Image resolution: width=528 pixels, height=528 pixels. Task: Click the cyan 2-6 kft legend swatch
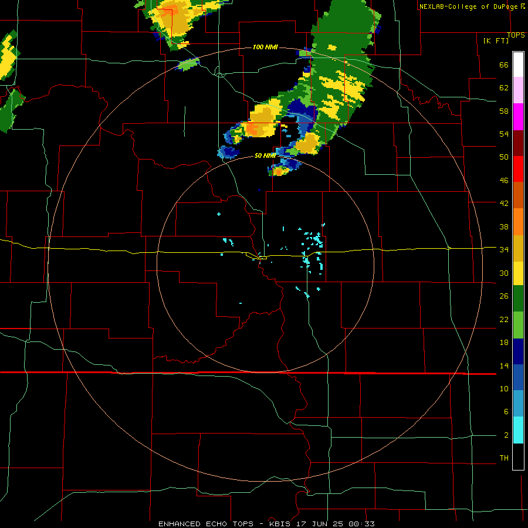pos(518,430)
